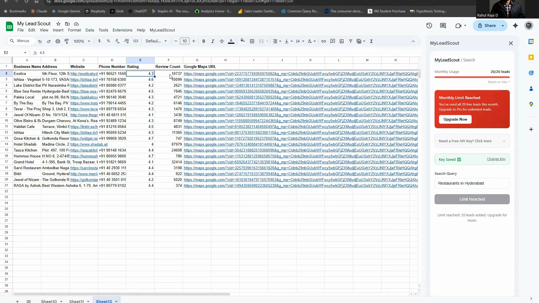Open comments panel icon
Viewport: 539px width, 303px height.
pyautogui.click(x=443, y=26)
